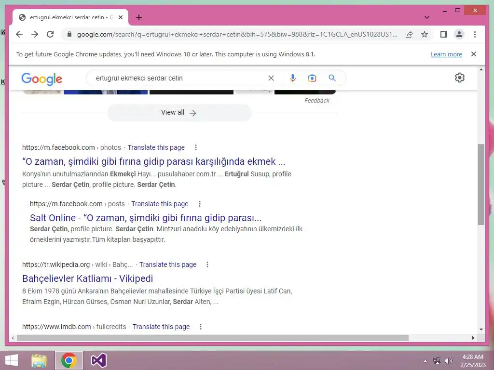Open Visual Studio from taskbar
The height and width of the screenshot is (370, 494).
pyautogui.click(x=98, y=360)
